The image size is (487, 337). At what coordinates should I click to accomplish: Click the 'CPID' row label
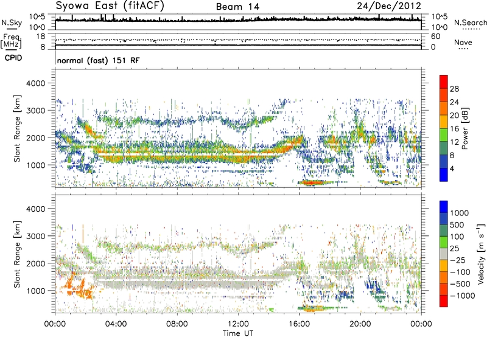coord(13,58)
